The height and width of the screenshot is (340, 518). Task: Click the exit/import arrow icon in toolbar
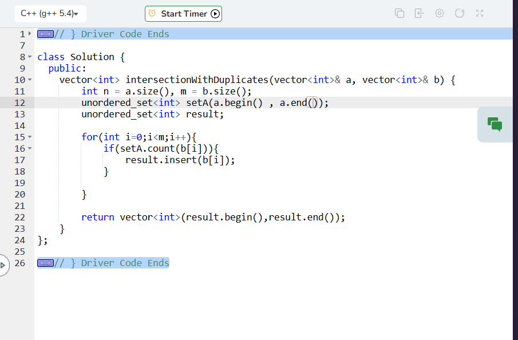tap(419, 14)
